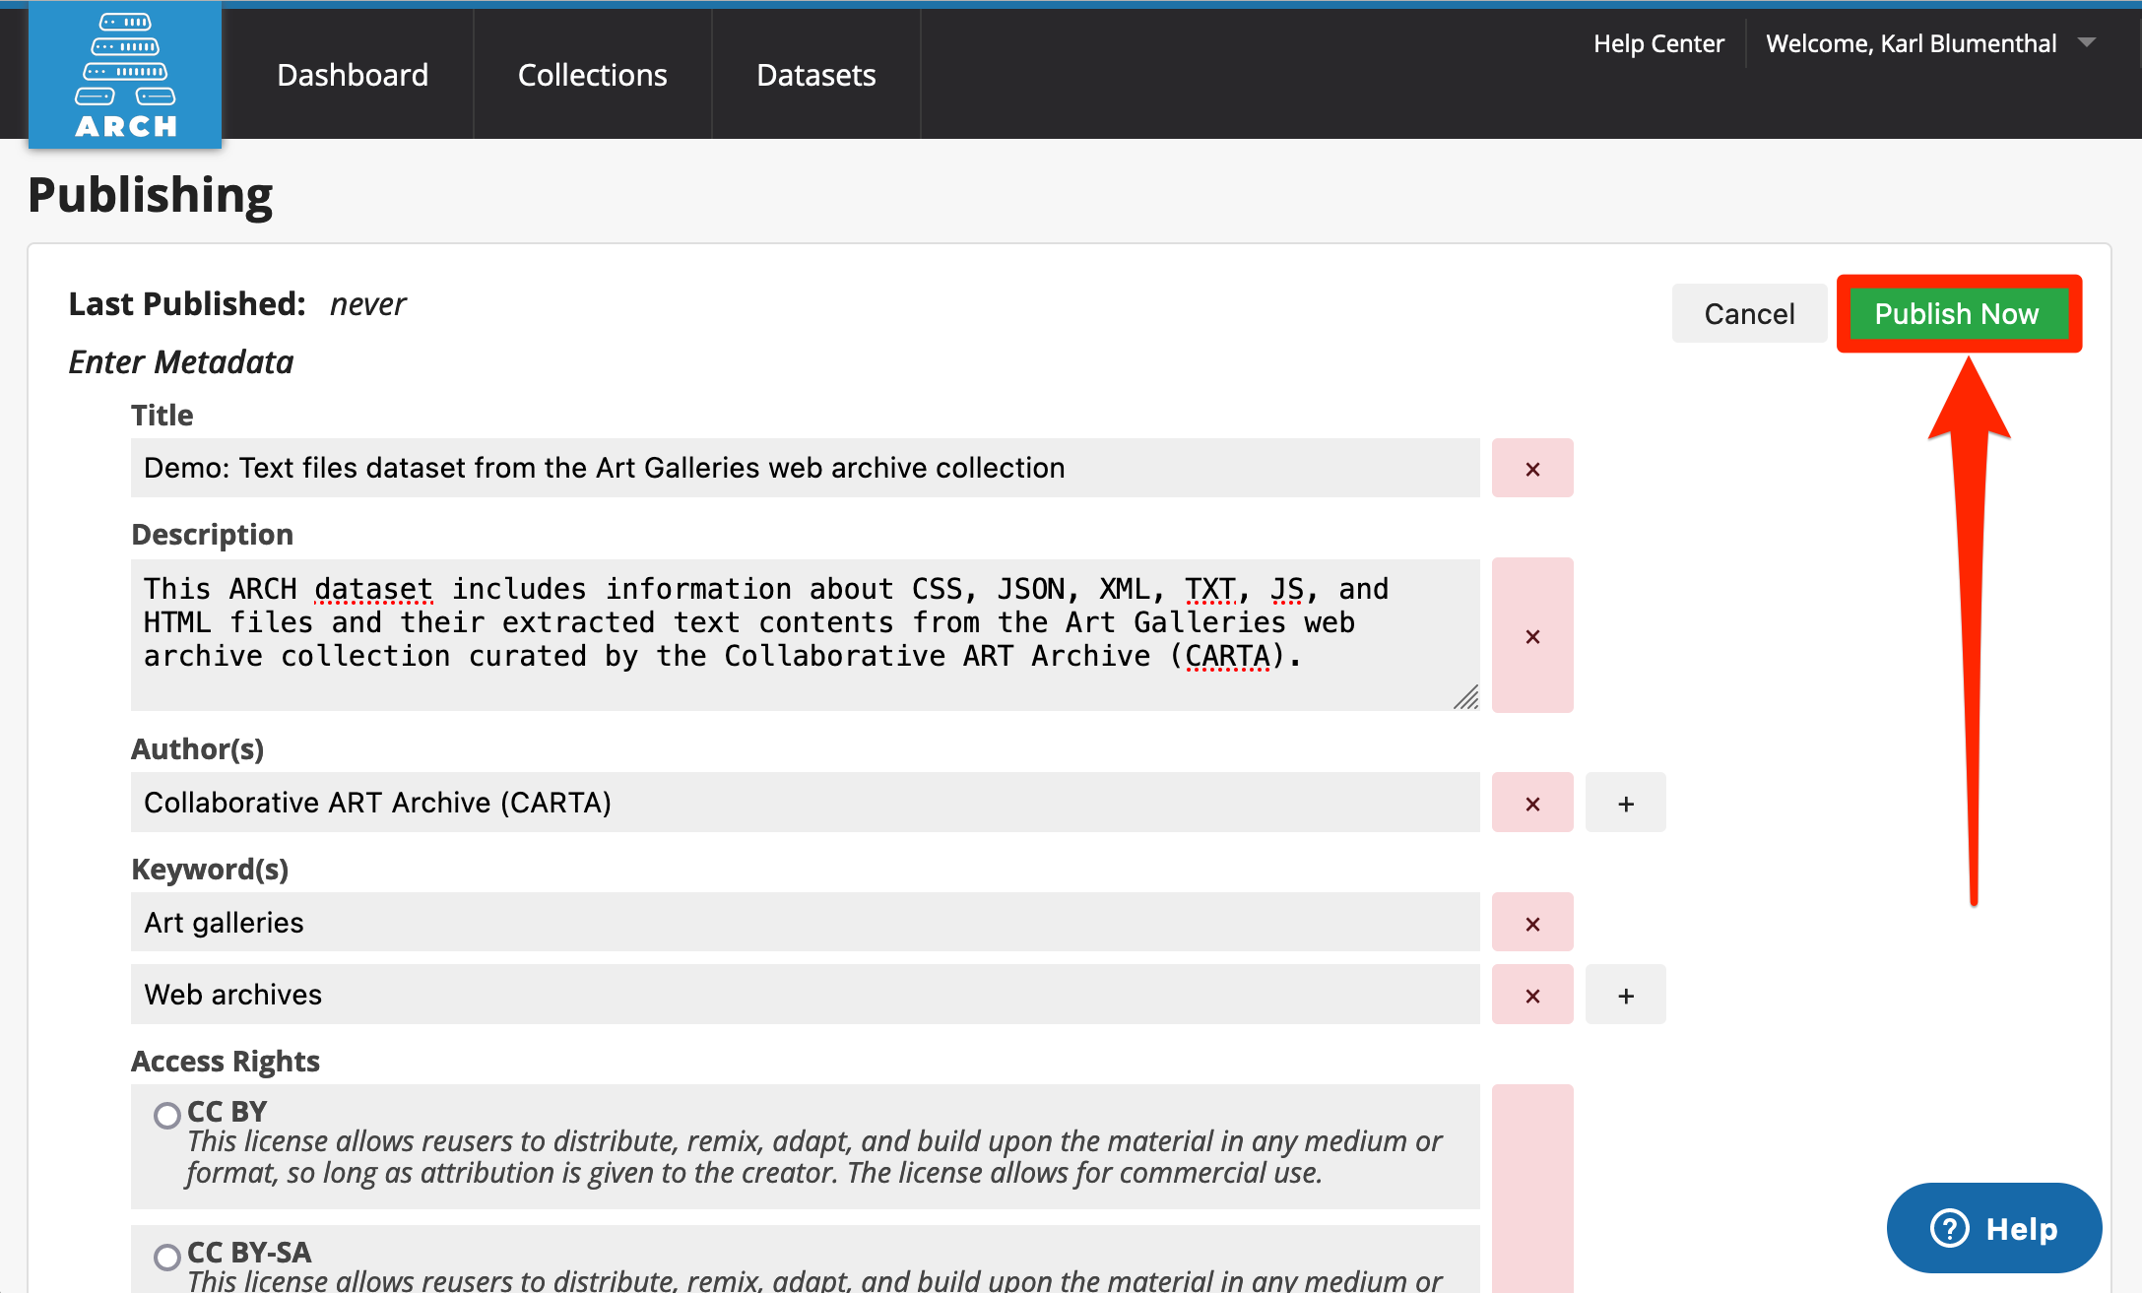The image size is (2142, 1293).
Task: Open the Collections nav item
Action: click(x=593, y=75)
